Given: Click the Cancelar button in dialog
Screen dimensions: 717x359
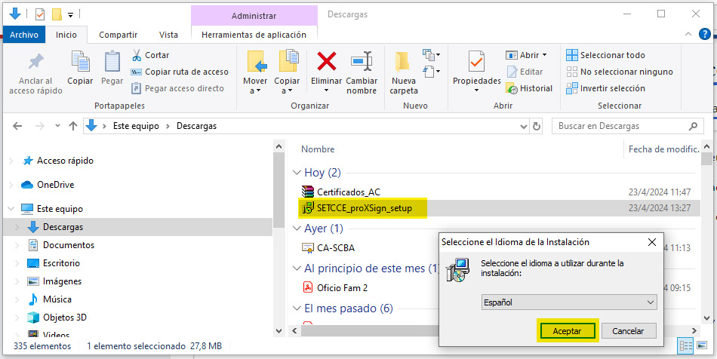Looking at the screenshot, I should pos(627,330).
